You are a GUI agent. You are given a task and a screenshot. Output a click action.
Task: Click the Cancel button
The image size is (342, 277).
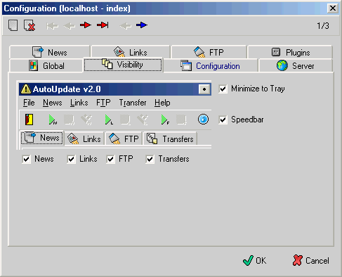click(x=310, y=260)
